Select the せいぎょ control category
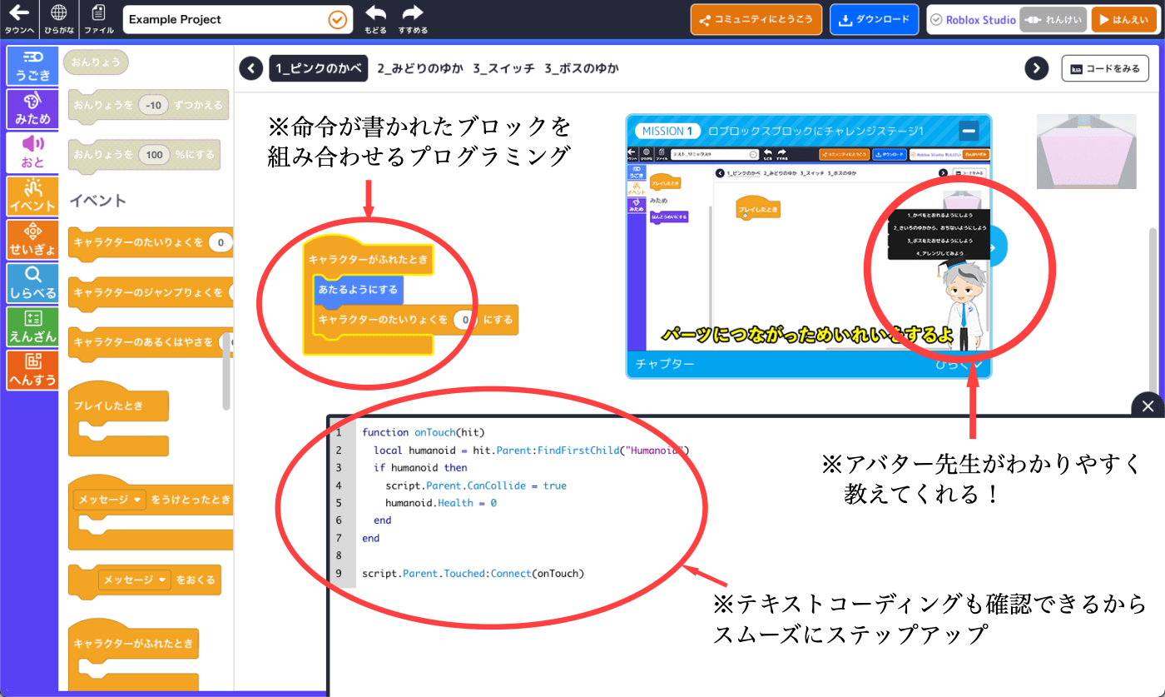1165x697 pixels. [x=32, y=239]
